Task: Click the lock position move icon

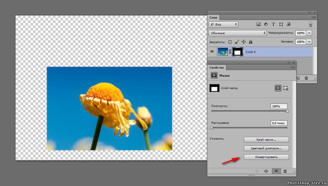Action: (x=244, y=42)
